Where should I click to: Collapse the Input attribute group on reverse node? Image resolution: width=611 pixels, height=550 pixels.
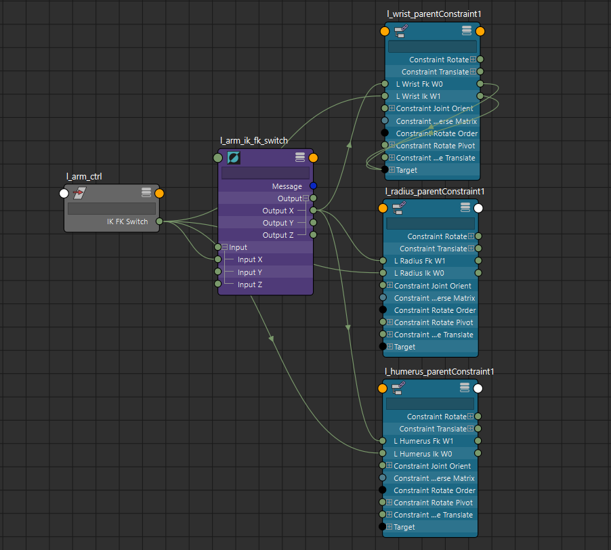click(225, 247)
